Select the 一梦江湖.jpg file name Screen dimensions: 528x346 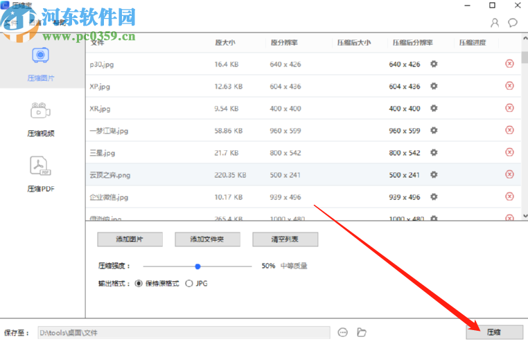click(109, 131)
